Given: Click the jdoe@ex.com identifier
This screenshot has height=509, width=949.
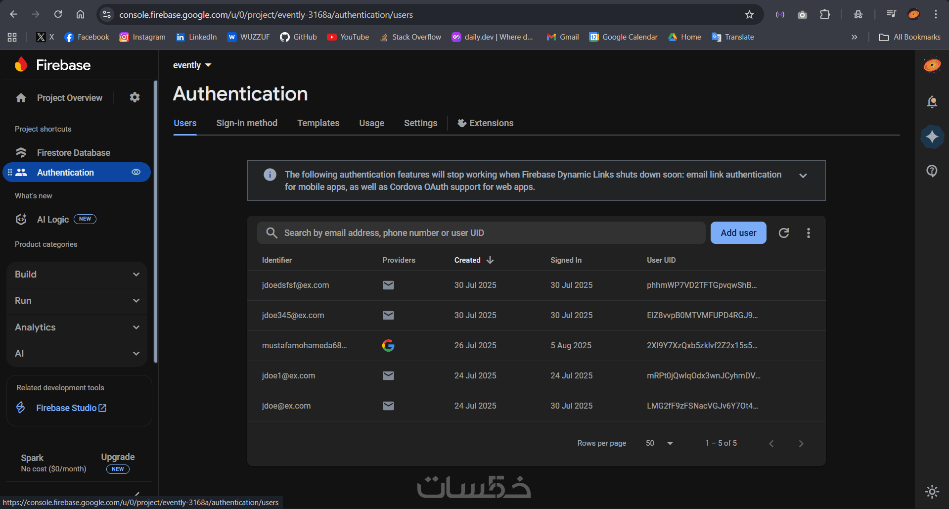Looking at the screenshot, I should [x=286, y=406].
